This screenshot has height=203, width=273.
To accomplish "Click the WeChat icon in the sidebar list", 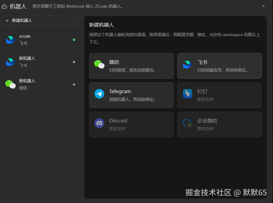I will click(x=10, y=85).
